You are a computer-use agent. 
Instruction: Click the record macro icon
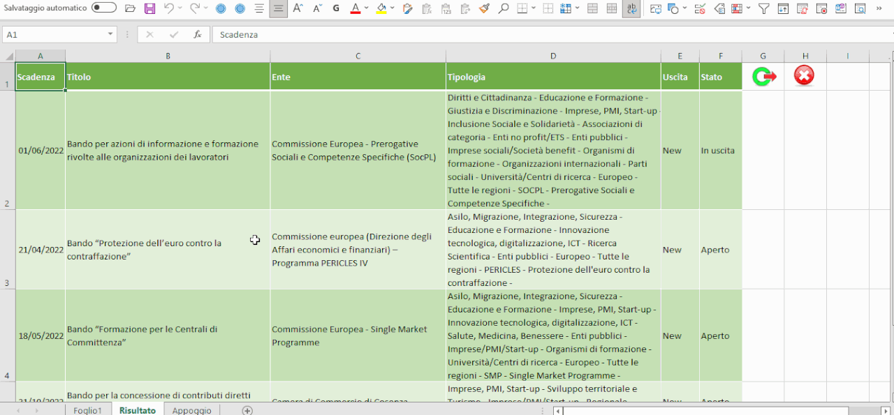822,8
